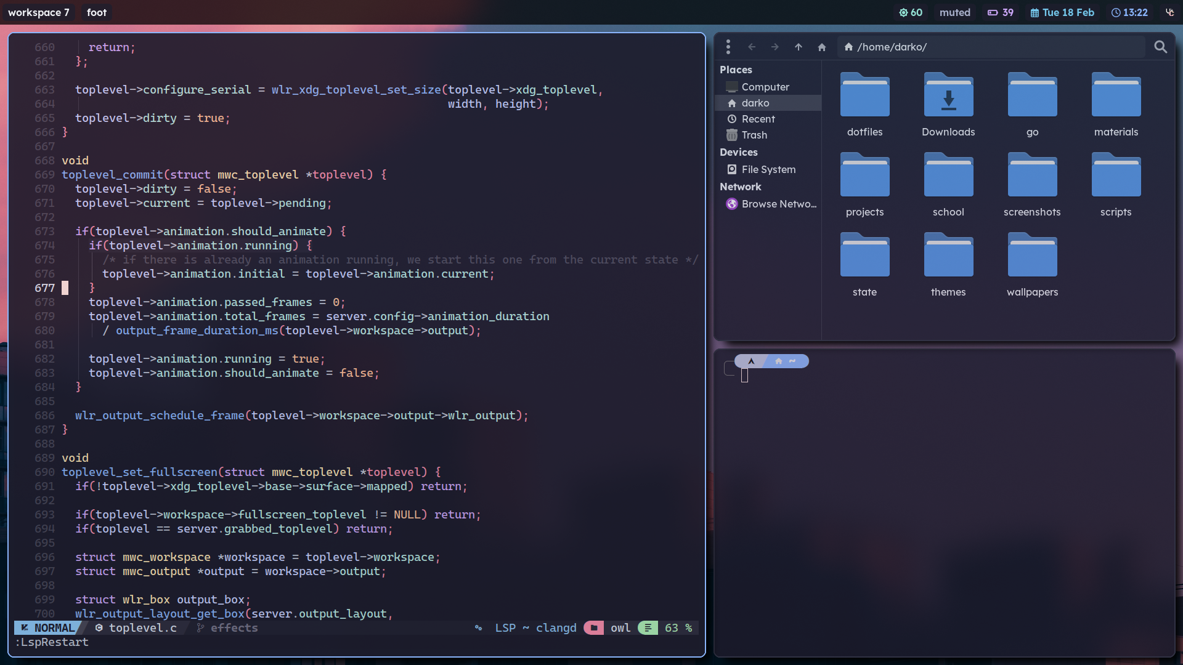Click the icon right of the clock
The width and height of the screenshot is (1183, 665).
pyautogui.click(x=1170, y=12)
